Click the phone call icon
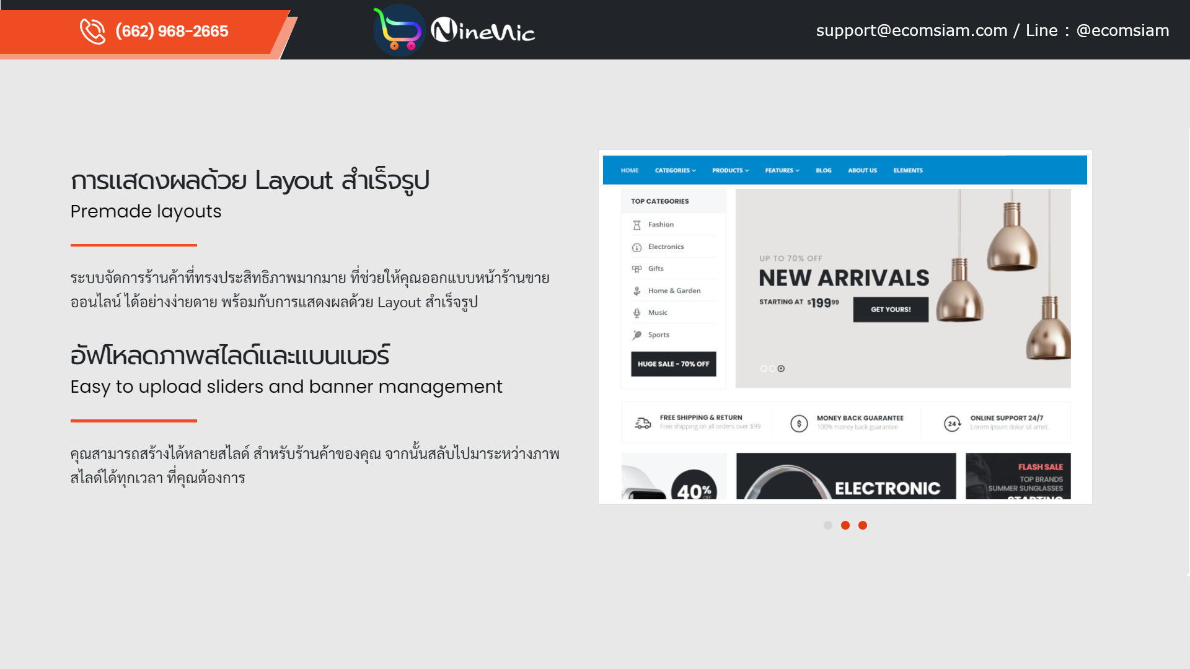The height and width of the screenshot is (669, 1190). coord(92,30)
